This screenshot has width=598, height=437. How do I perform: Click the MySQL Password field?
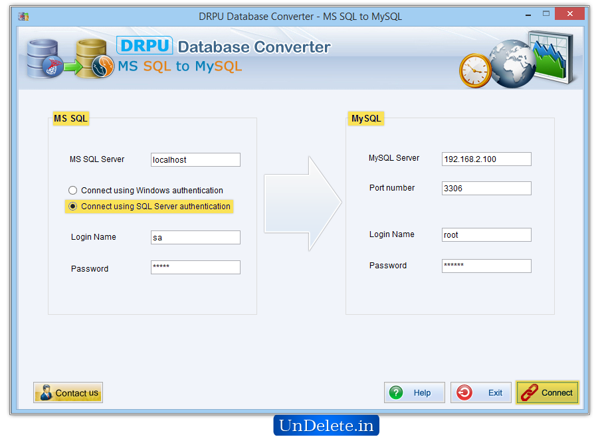coord(486,266)
